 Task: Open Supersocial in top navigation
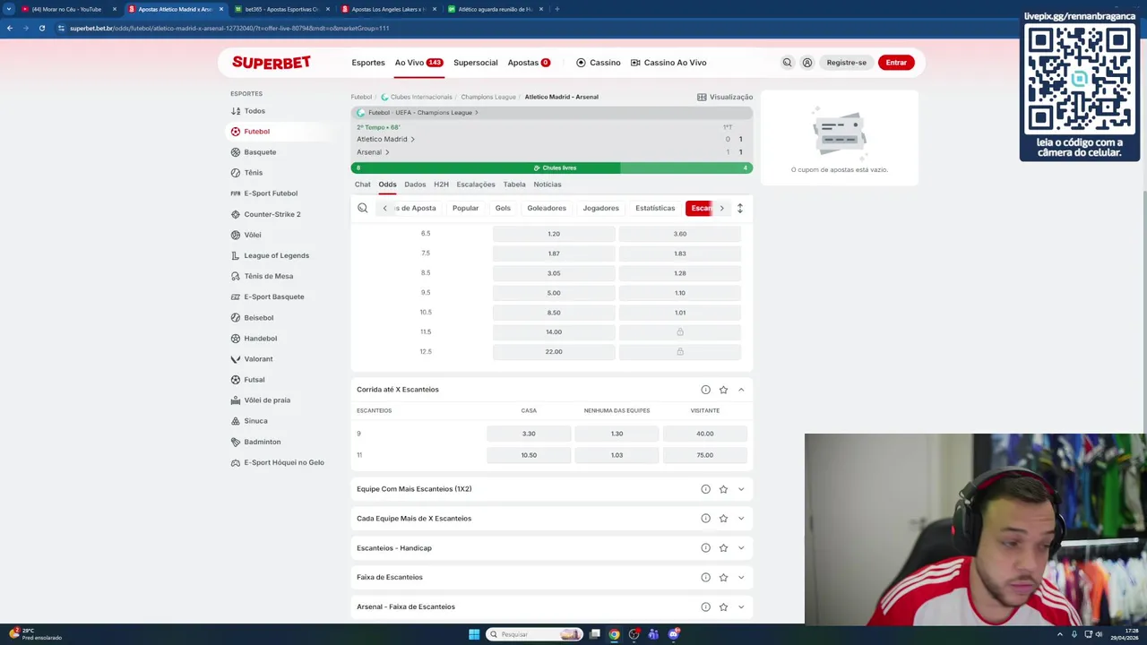(476, 63)
